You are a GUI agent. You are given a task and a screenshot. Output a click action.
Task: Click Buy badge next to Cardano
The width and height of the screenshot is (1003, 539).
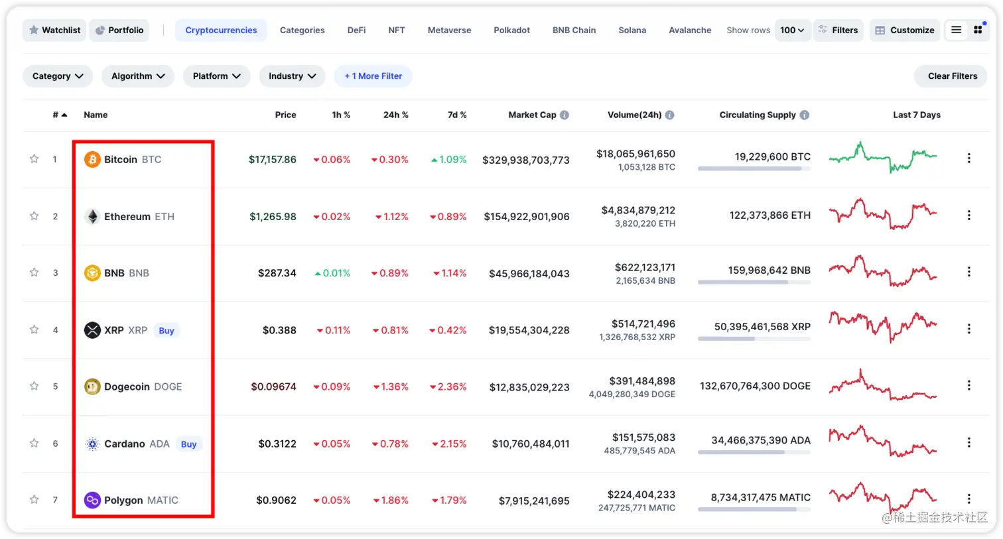tap(189, 444)
